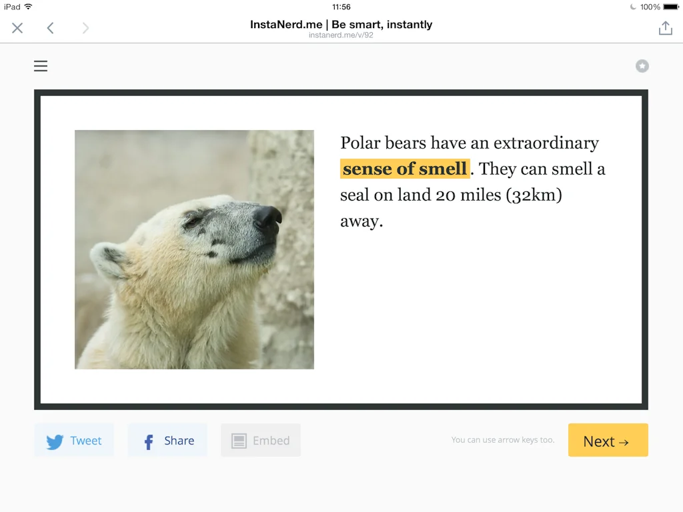Click the Twitter bird icon on Tweet button
Screen dimensions: 683x512
tap(53, 440)
